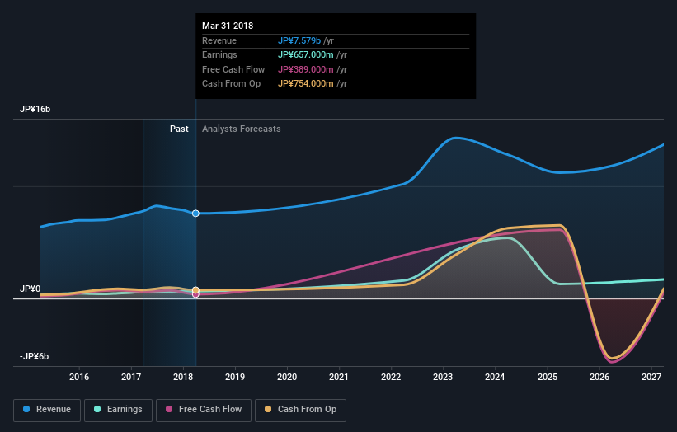
Task: Click the Past region label
Action: (x=179, y=129)
